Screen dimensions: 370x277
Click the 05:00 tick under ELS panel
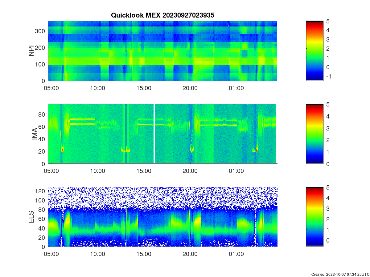click(x=51, y=254)
